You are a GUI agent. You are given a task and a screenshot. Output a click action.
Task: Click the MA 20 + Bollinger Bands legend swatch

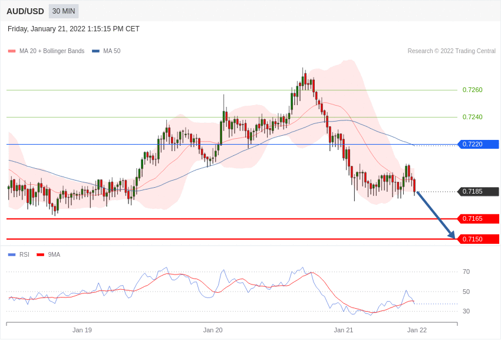(x=12, y=51)
